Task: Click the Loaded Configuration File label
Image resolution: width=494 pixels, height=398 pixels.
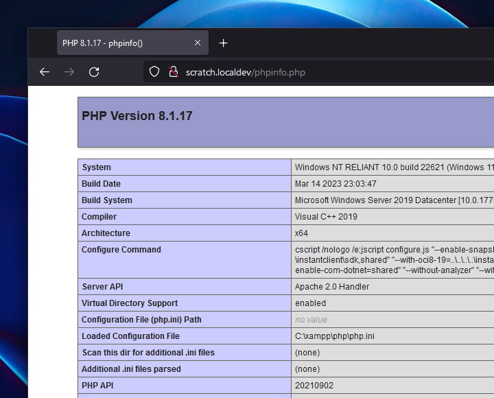Action: point(130,336)
